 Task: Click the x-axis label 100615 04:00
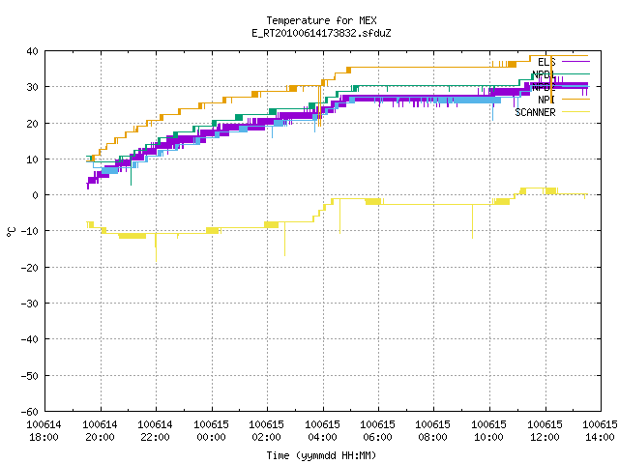point(322,431)
